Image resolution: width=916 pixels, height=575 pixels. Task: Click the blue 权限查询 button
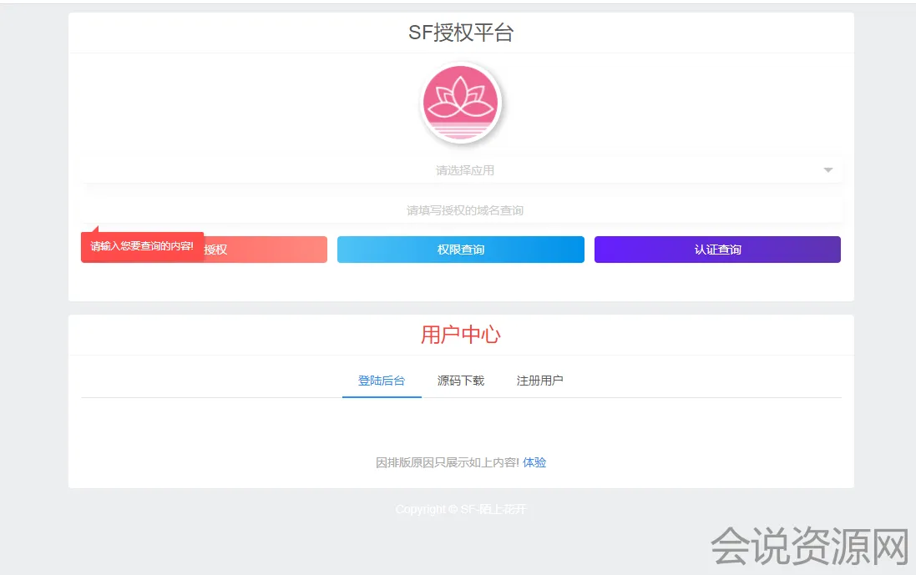click(x=460, y=250)
